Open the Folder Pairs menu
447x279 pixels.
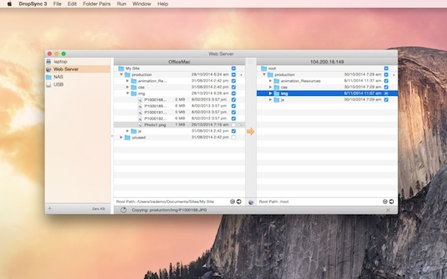coord(97,4)
